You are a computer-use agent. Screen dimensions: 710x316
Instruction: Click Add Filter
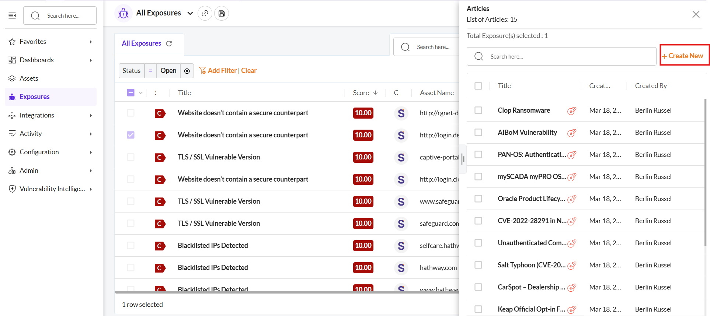click(x=218, y=71)
